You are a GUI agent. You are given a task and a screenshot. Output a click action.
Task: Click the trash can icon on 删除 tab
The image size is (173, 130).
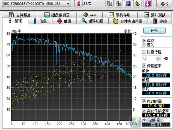pyautogui.click(x=155, y=21)
